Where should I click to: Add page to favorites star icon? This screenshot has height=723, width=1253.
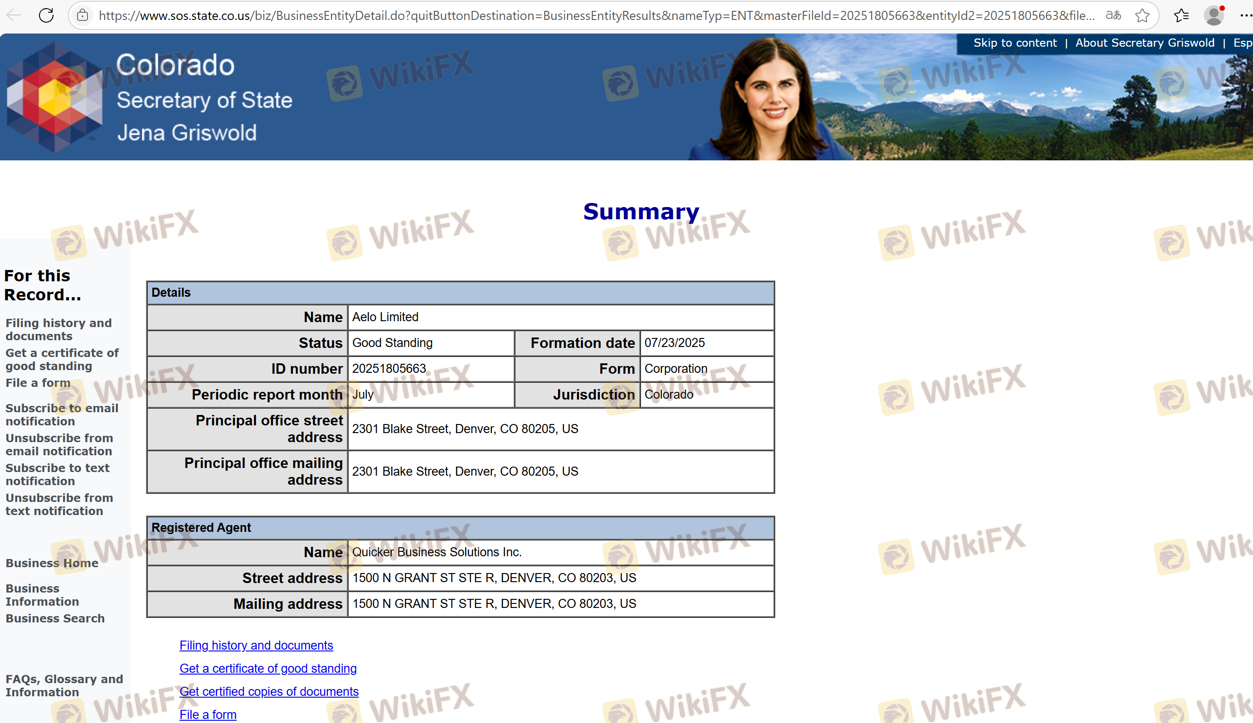click(1142, 15)
